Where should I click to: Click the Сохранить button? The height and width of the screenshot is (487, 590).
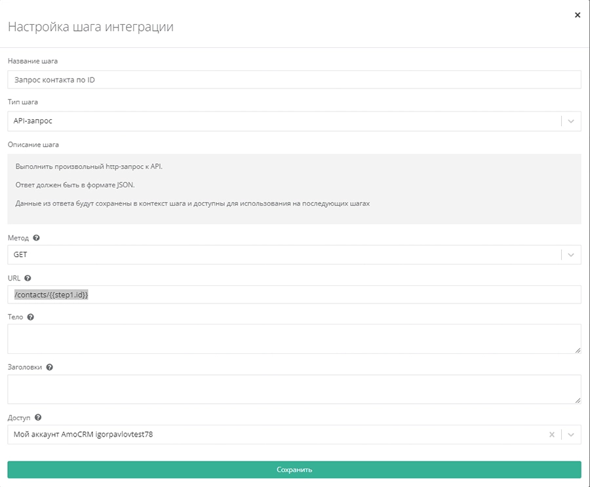point(294,469)
